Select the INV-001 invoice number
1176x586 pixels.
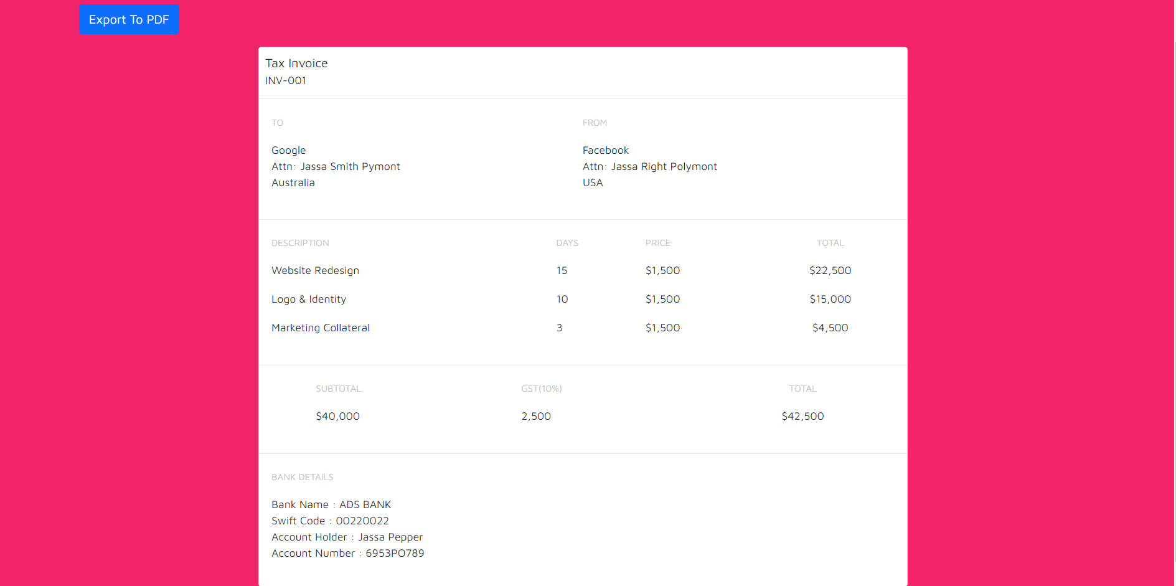(x=286, y=81)
